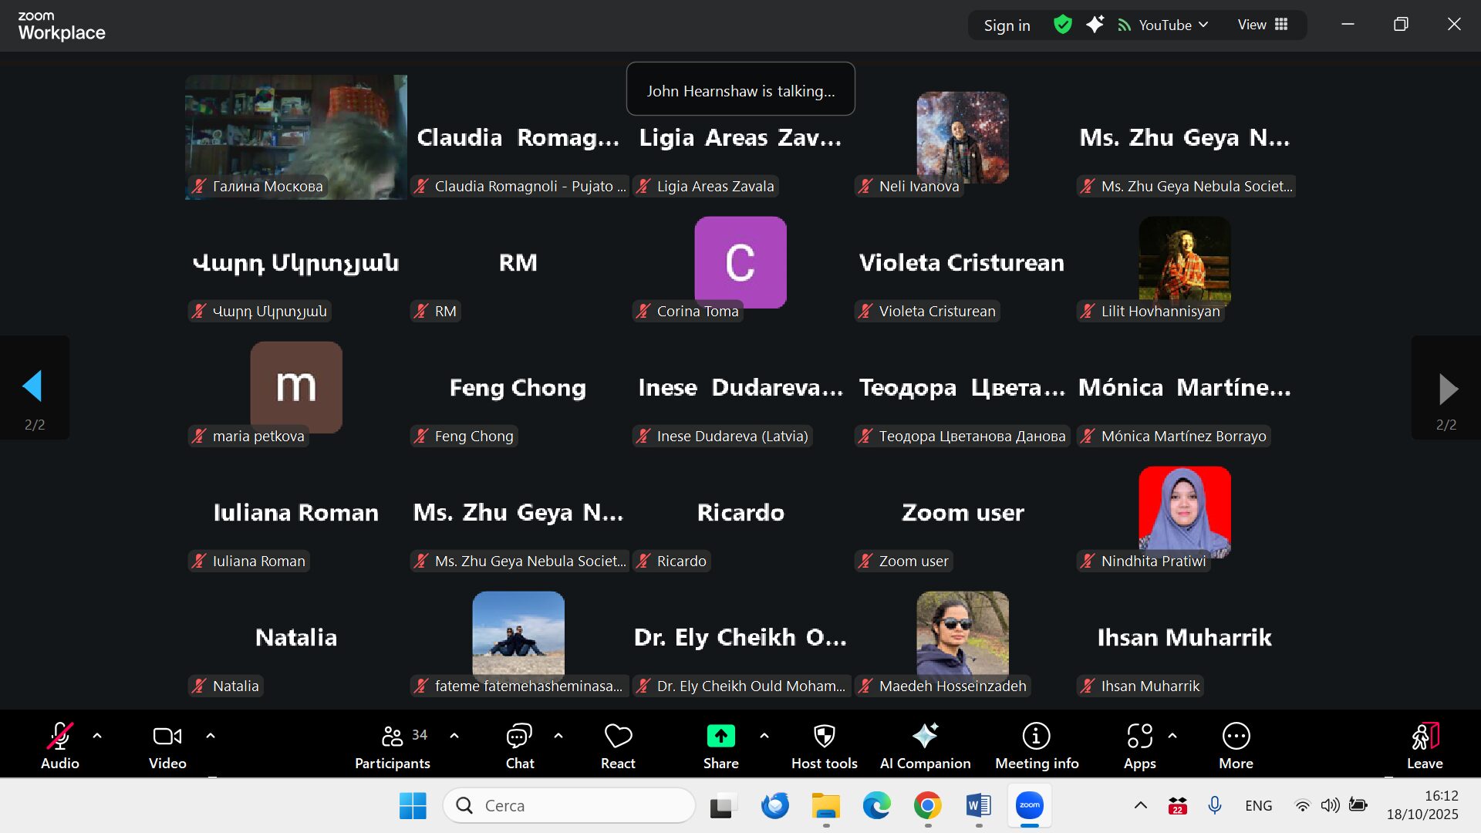Viewport: 1481px width, 833px height.
Task: Expand the video options arrow
Action: click(211, 736)
